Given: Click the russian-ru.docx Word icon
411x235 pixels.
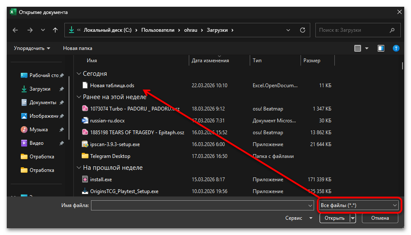Looking at the screenshot, I should [x=85, y=121].
